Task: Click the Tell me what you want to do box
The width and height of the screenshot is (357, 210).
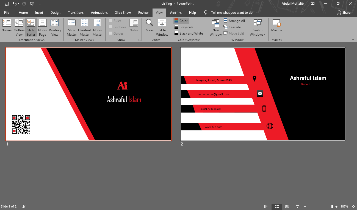Action: pyautogui.click(x=232, y=13)
